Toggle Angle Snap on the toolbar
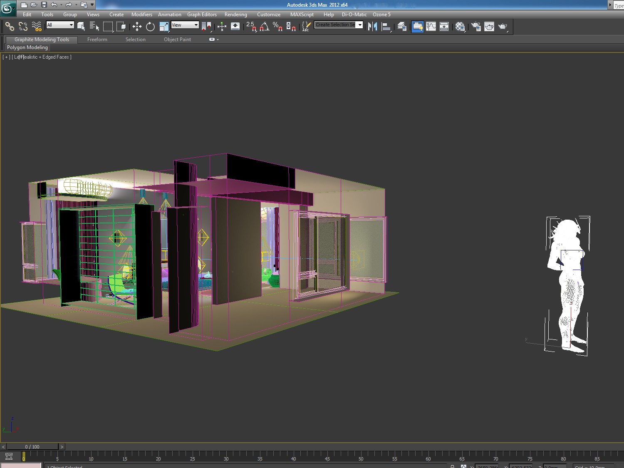 (264, 27)
